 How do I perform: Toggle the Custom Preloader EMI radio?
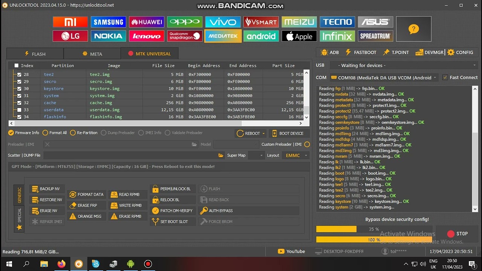coord(307,145)
